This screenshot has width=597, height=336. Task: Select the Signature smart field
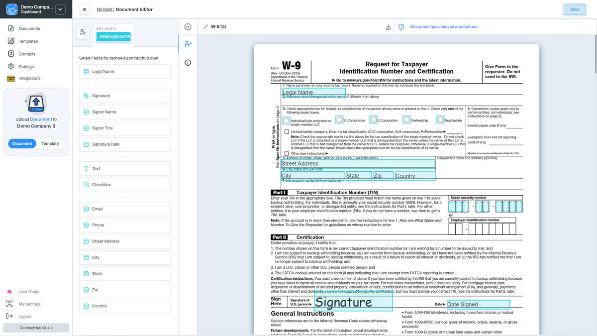pos(125,96)
